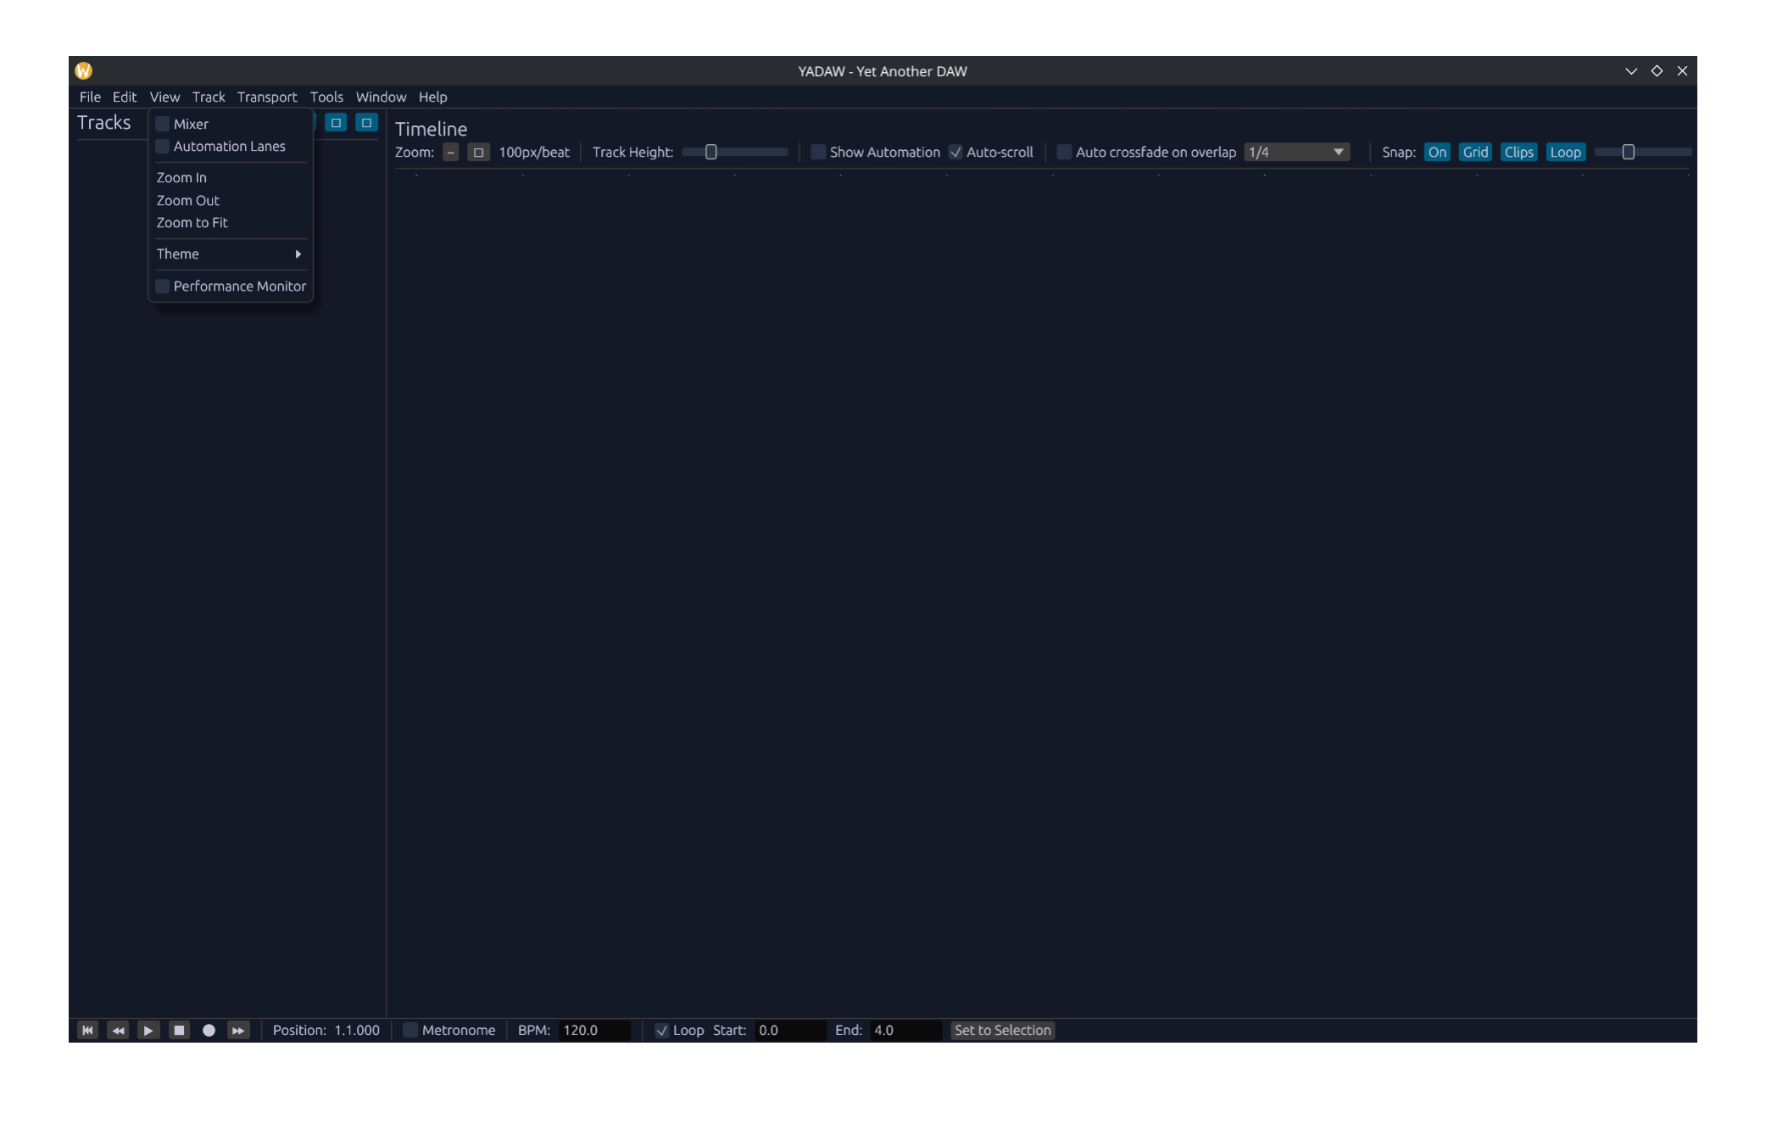Open the Help menu
The image size is (1766, 1124).
point(432,97)
